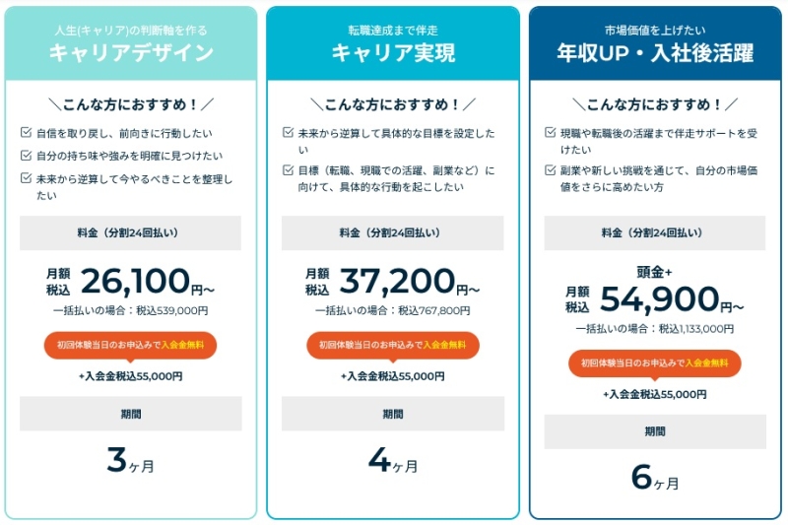Click checkbox beside 自分の持ち味や強みを明確に見つけたい
Viewport: 788px width, 525px height.
pos(26,155)
